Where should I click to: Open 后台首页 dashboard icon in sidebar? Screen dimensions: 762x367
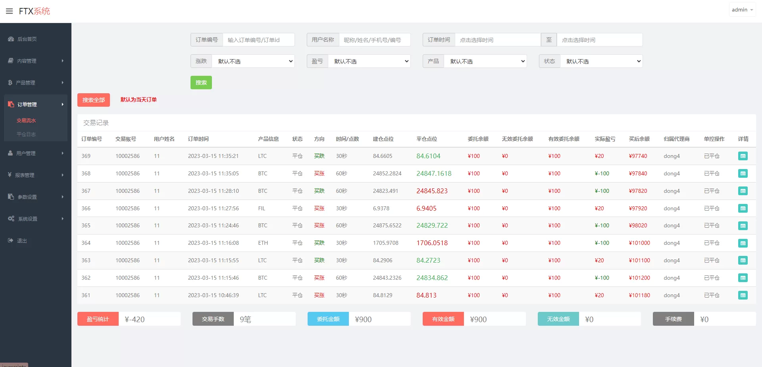[x=11, y=39]
